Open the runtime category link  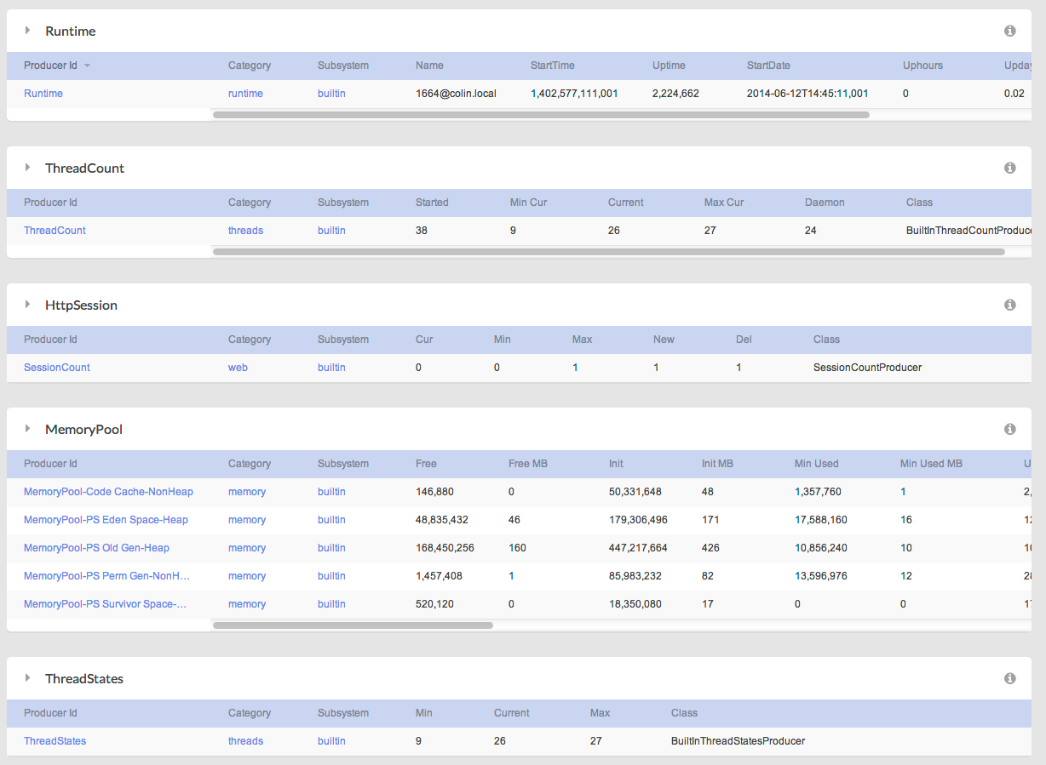click(245, 94)
